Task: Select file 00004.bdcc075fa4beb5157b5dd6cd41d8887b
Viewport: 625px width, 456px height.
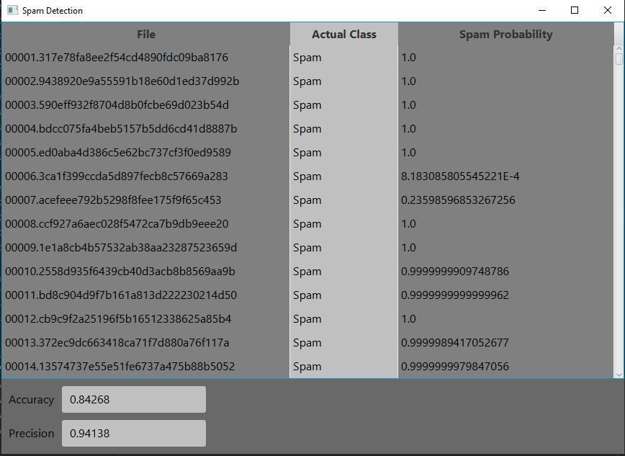Action: [121, 129]
